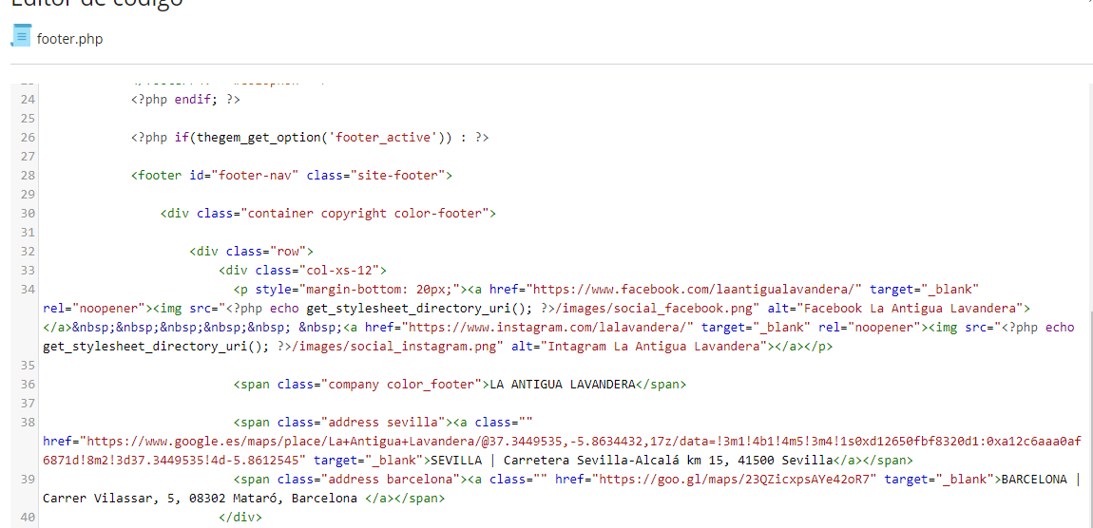This screenshot has width=1093, height=528.
Task: Click line number 34 in gutter
Action: tap(28, 289)
